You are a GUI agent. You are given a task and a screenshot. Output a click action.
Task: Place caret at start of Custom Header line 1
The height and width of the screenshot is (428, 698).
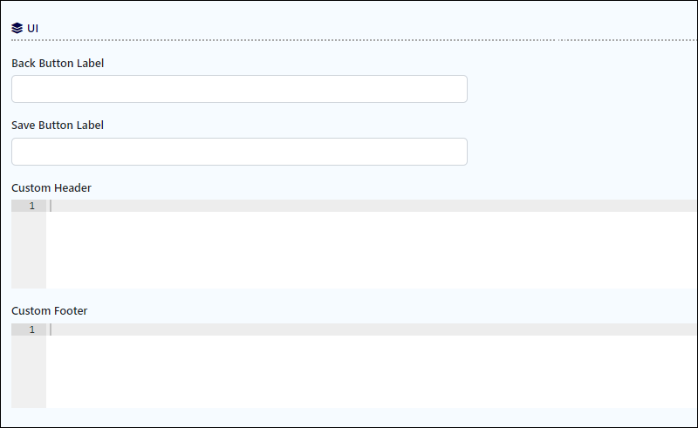tap(51, 206)
